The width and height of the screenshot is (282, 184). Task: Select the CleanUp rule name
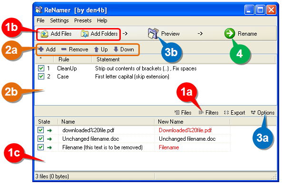click(x=67, y=68)
